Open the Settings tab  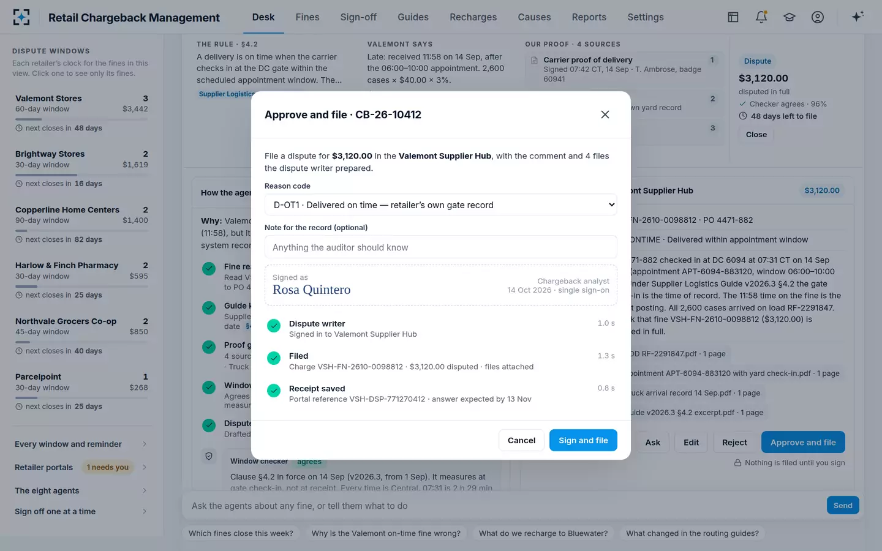coord(646,17)
